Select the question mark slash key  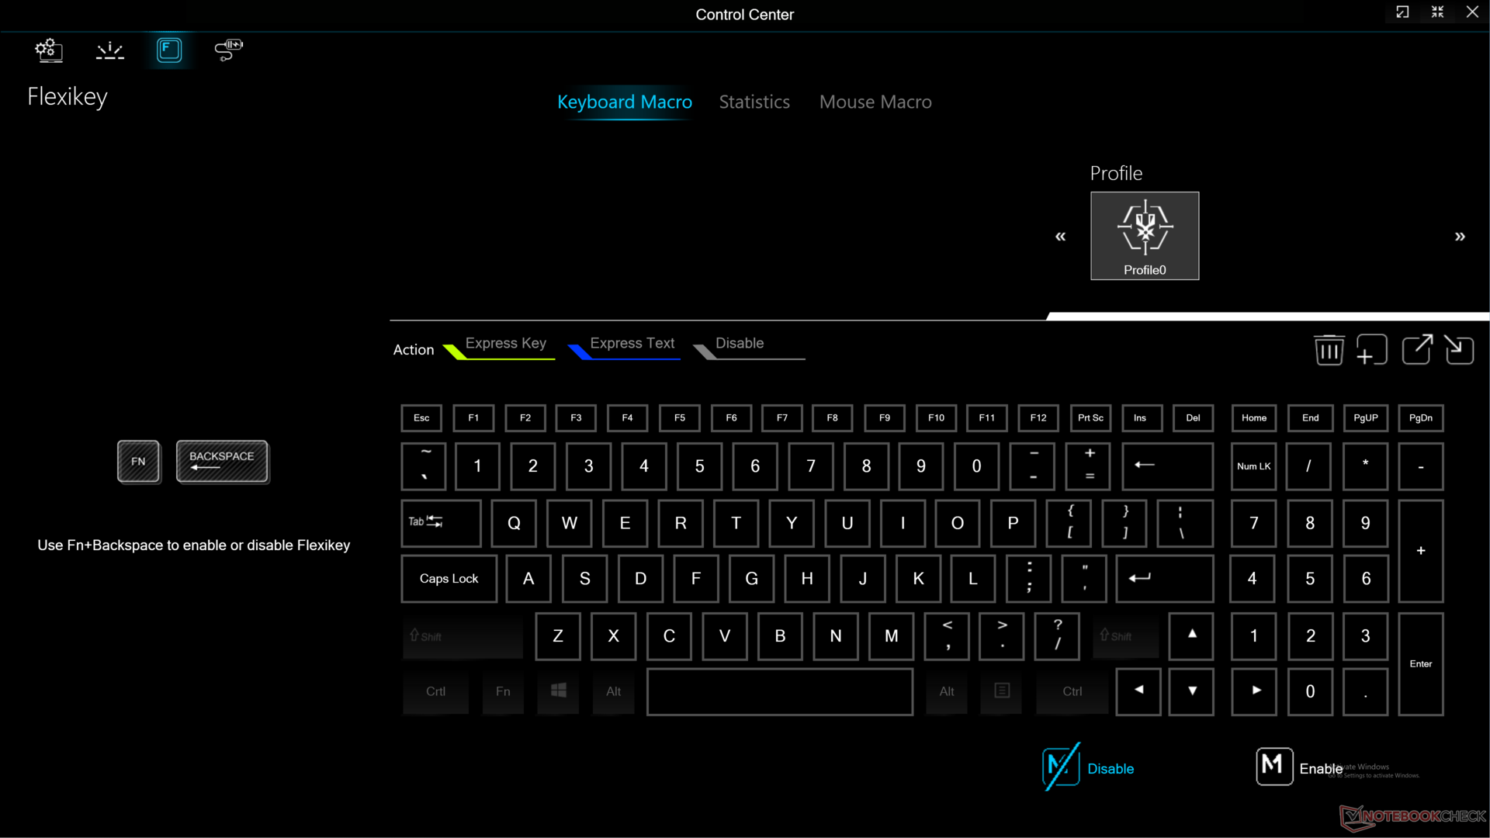click(1057, 636)
